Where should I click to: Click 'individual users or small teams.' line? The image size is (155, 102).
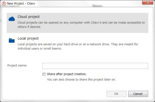(40, 49)
